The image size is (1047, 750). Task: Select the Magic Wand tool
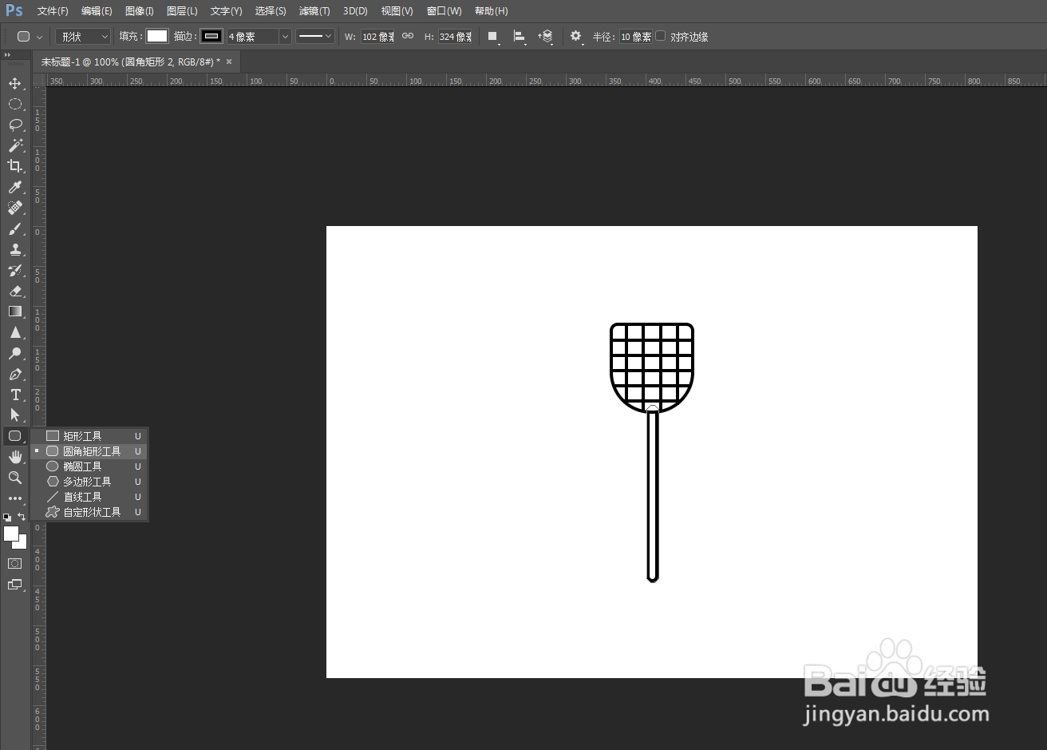[15, 145]
